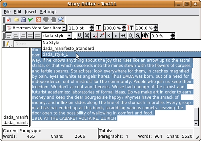Toggle All Caps (large K) effect
This screenshot has height=141, width=201.
coord(109,36)
